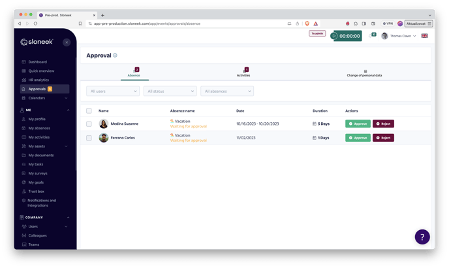Open a new browser tab with plus
This screenshot has width=449, height=268.
tap(103, 16)
